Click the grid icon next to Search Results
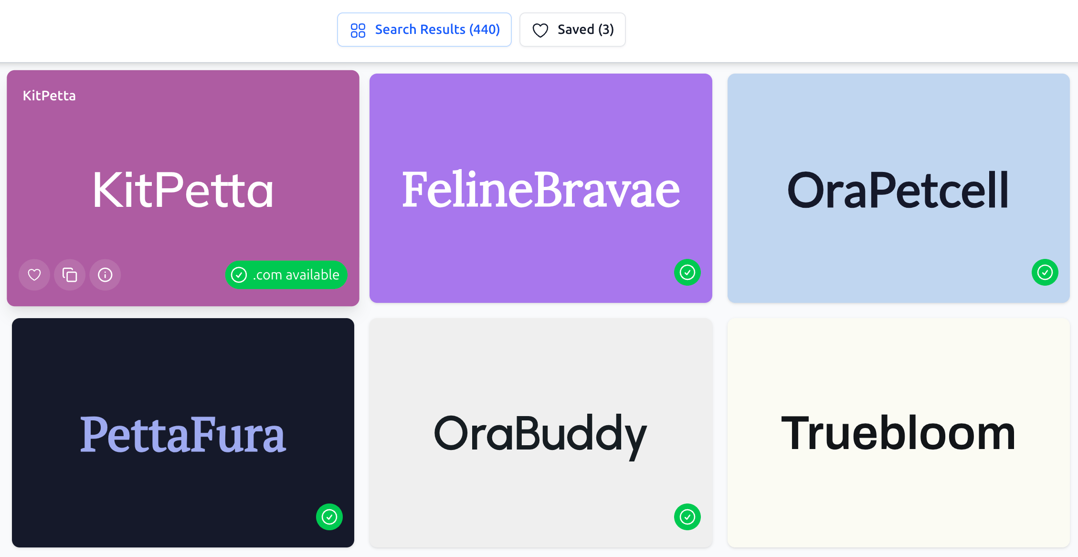This screenshot has width=1078, height=557. pos(358,29)
